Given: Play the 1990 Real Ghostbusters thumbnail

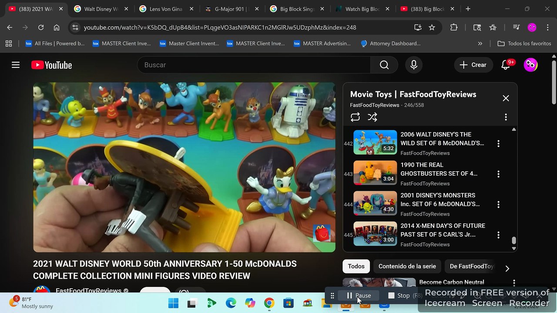Looking at the screenshot, I should tap(375, 173).
